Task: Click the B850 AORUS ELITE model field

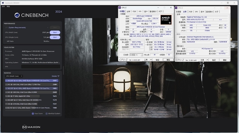Action: (200, 19)
